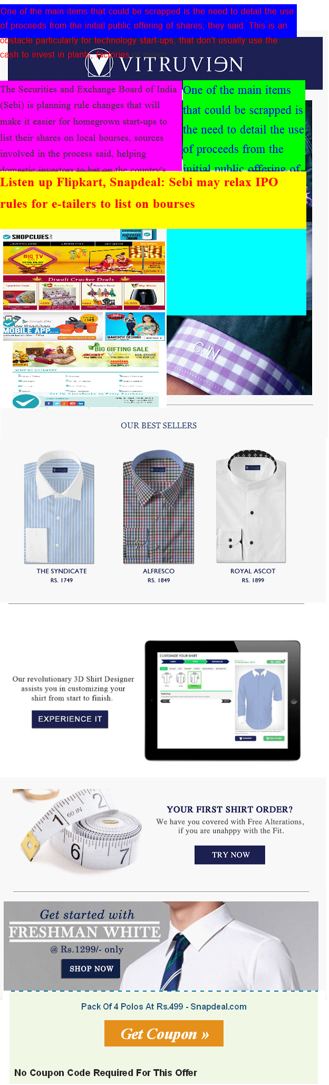
Task: Click the ShopClues Twitter social icon
Action: pyautogui.click(x=57, y=404)
